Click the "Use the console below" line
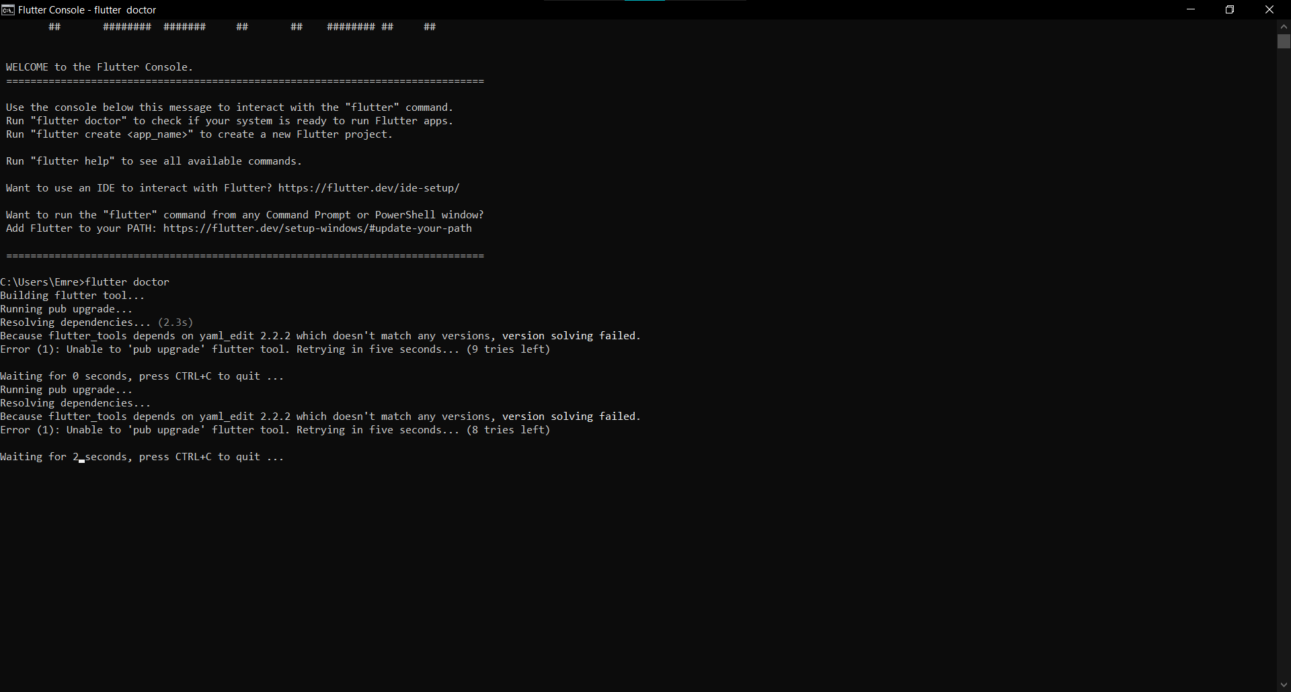 [x=230, y=107]
